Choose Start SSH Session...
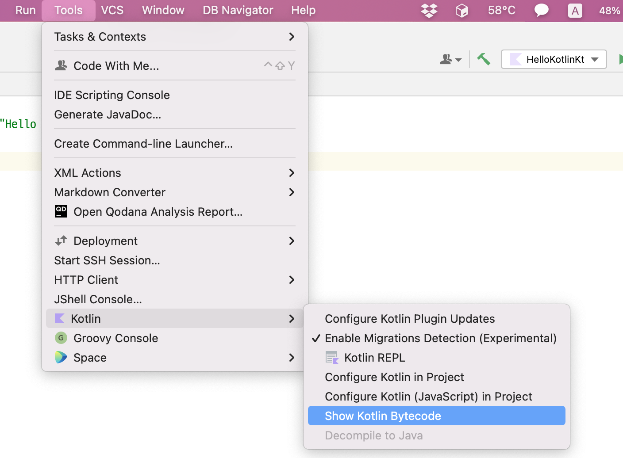The height and width of the screenshot is (458, 623). (x=175, y=260)
